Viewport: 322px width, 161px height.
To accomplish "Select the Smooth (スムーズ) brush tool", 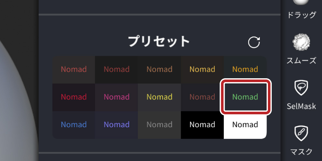I will pyautogui.click(x=301, y=49).
